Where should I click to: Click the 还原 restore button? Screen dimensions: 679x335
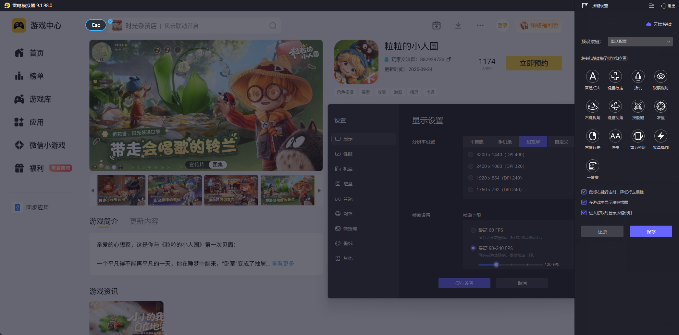602,231
